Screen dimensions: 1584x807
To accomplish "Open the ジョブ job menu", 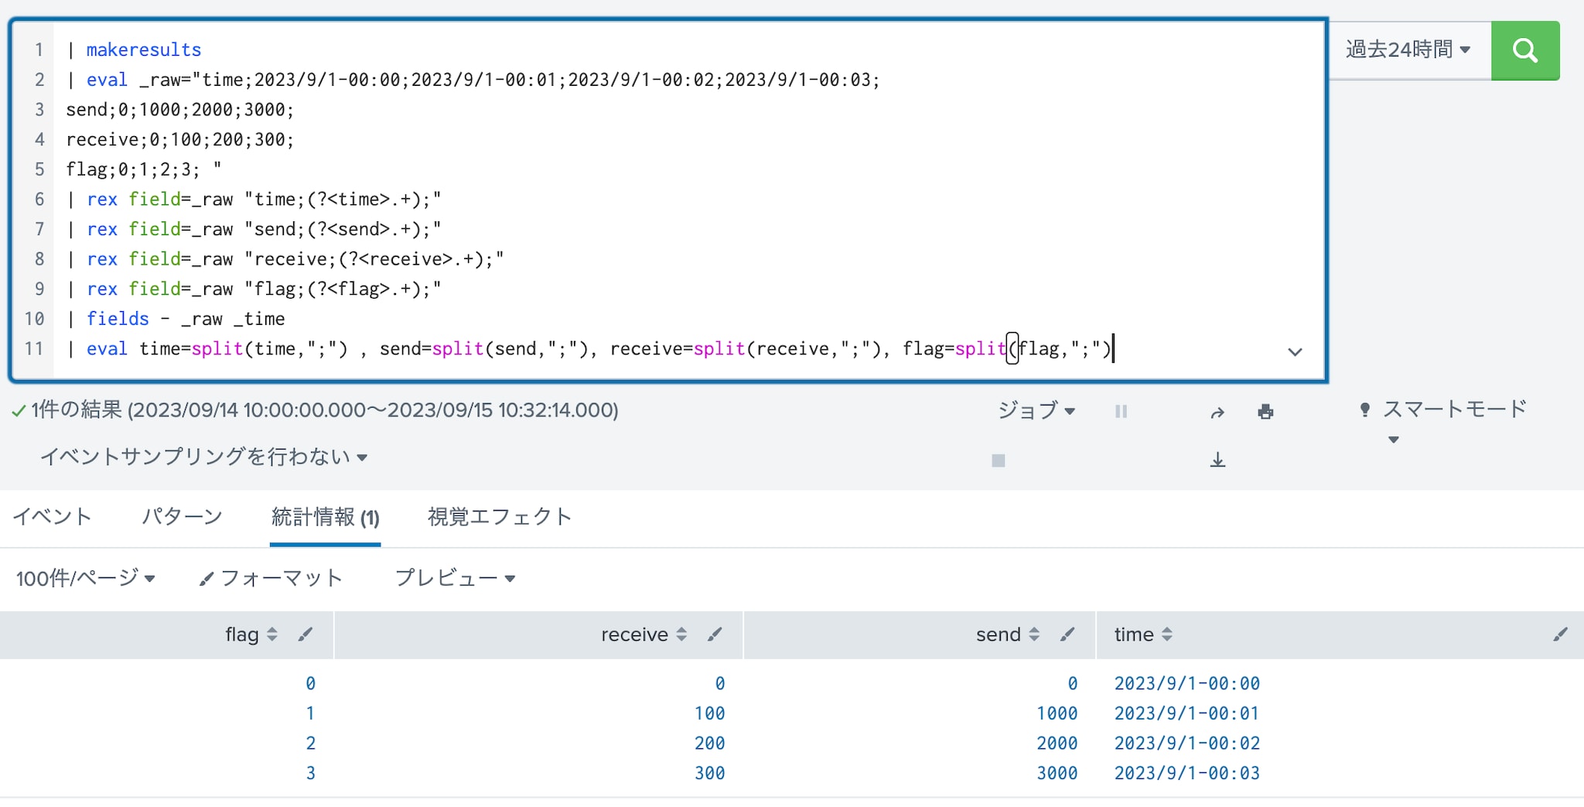I will point(1036,410).
